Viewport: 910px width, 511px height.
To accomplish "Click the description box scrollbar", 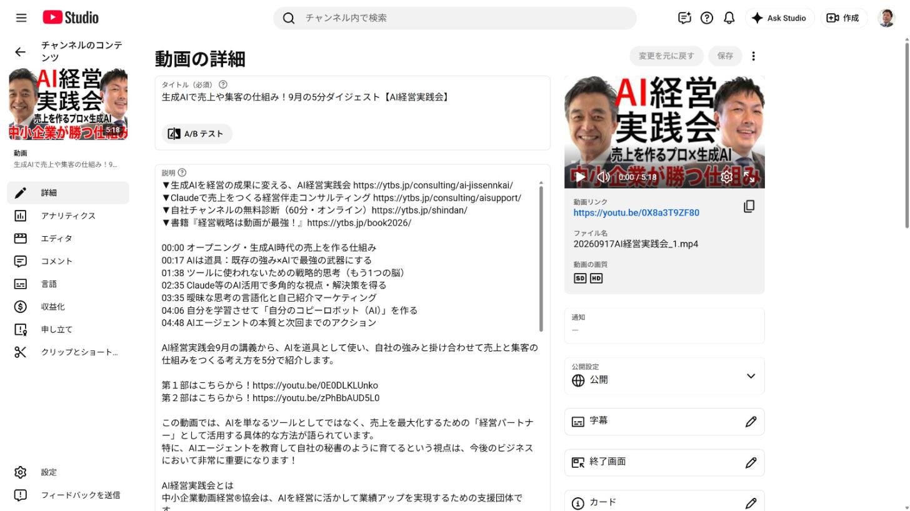I will click(541, 257).
